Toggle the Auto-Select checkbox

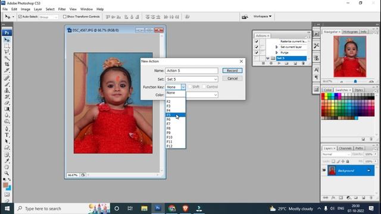click(20, 17)
